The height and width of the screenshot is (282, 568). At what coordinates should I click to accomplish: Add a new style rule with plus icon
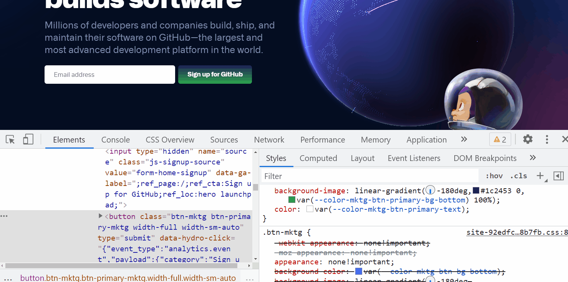[x=540, y=176]
